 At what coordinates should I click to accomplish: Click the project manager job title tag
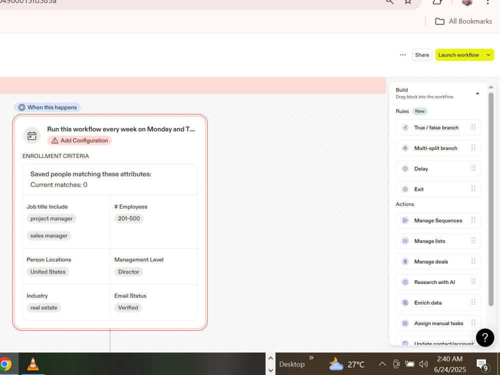pyautogui.click(x=51, y=219)
